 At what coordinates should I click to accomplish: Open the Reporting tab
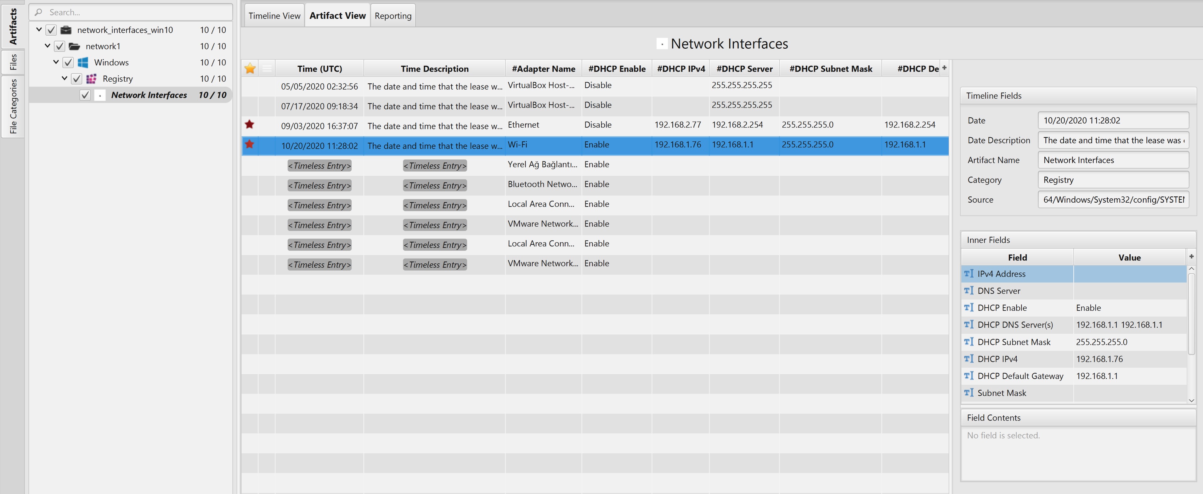393,15
